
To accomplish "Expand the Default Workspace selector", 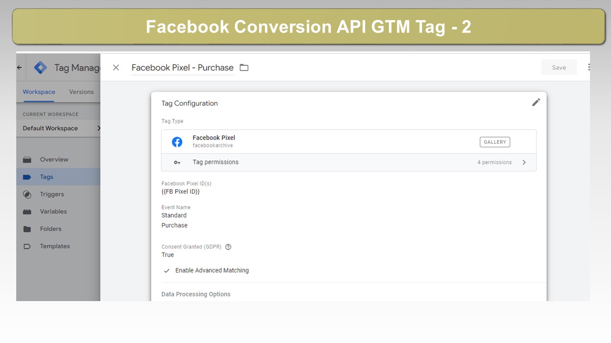I will point(58,128).
